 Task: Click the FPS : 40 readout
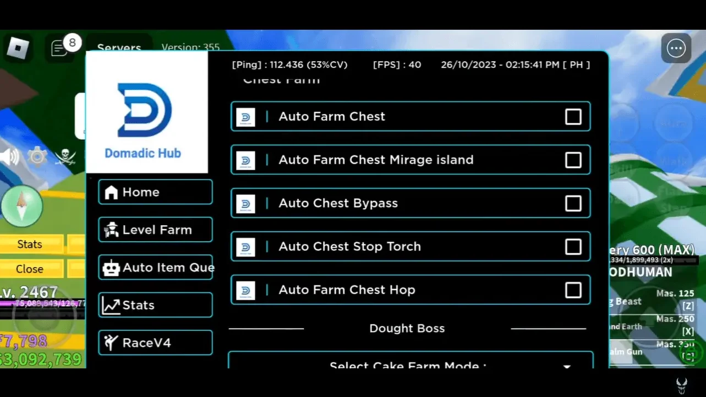click(x=397, y=65)
